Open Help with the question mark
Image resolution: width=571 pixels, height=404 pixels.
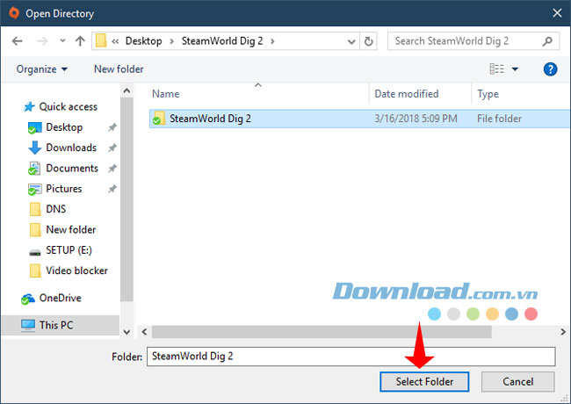tap(550, 69)
